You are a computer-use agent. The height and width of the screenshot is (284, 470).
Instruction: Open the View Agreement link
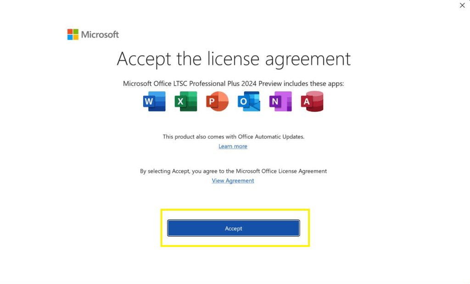pyautogui.click(x=233, y=180)
